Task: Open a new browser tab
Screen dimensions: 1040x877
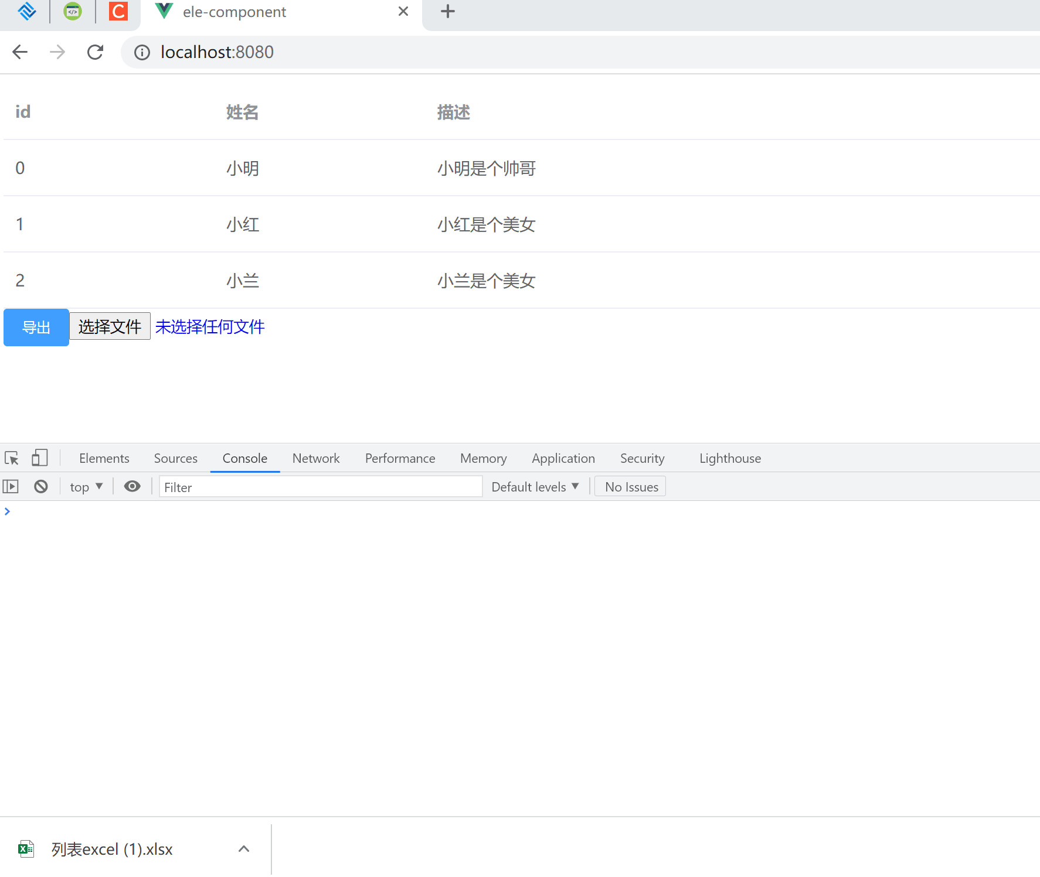Action: coord(448,11)
